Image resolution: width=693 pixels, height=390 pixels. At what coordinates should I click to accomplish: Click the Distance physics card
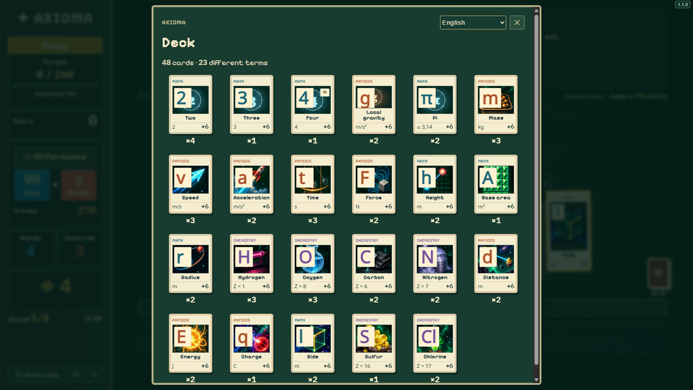click(x=496, y=264)
